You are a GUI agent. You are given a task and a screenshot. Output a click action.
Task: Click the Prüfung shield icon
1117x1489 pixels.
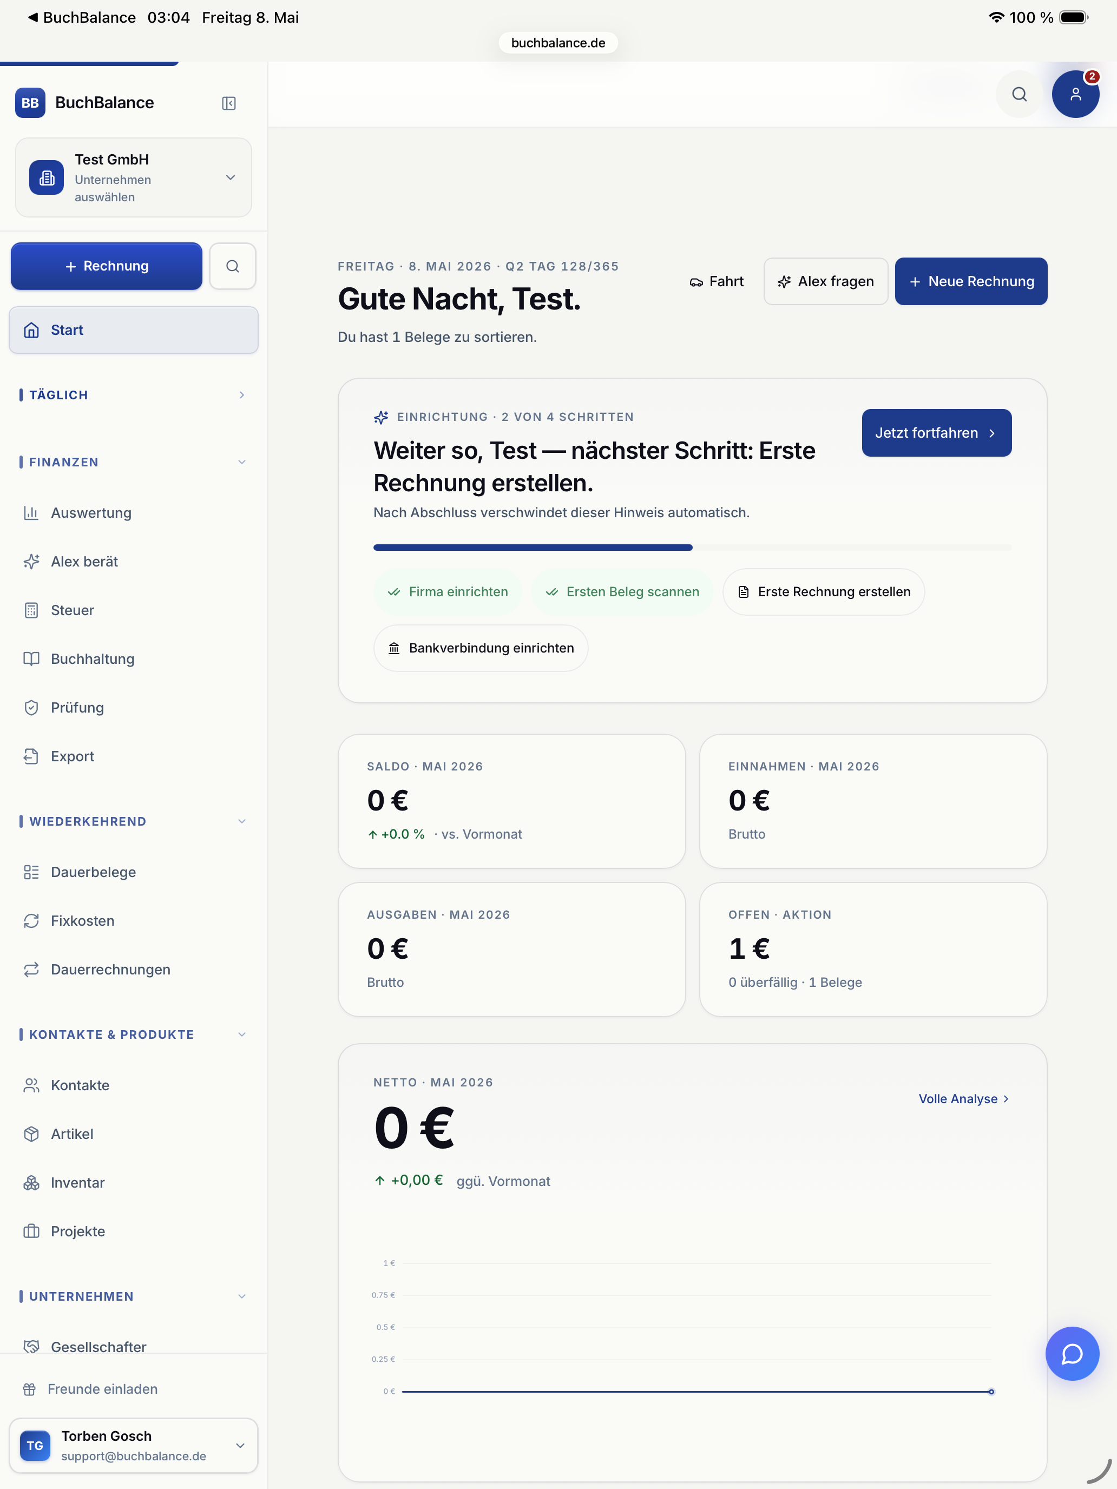[31, 708]
